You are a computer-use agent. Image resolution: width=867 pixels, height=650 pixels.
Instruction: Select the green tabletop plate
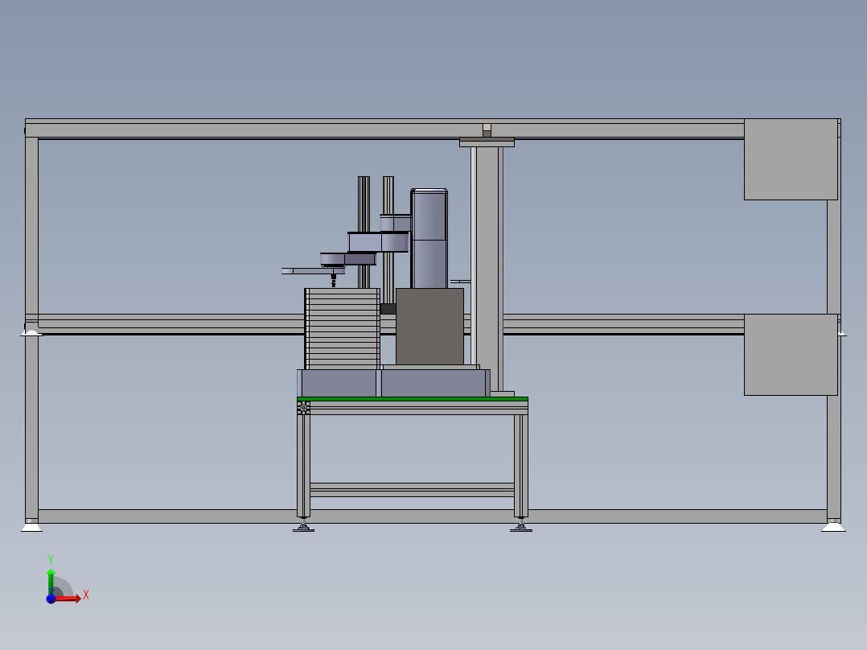(x=413, y=399)
